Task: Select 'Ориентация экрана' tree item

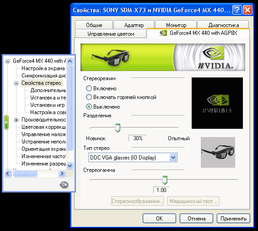Action: tap(43, 149)
